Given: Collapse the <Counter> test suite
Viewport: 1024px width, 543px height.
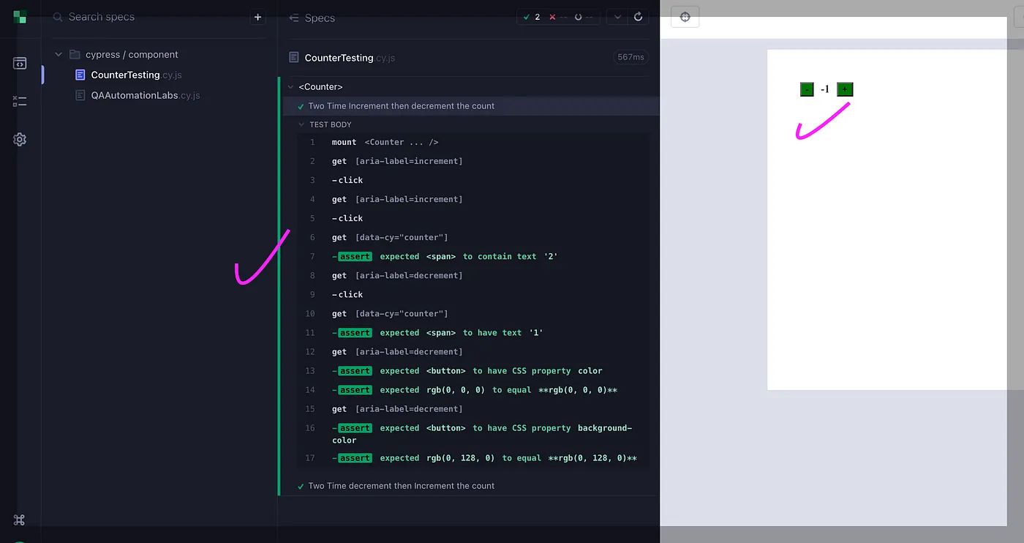Looking at the screenshot, I should 290,87.
